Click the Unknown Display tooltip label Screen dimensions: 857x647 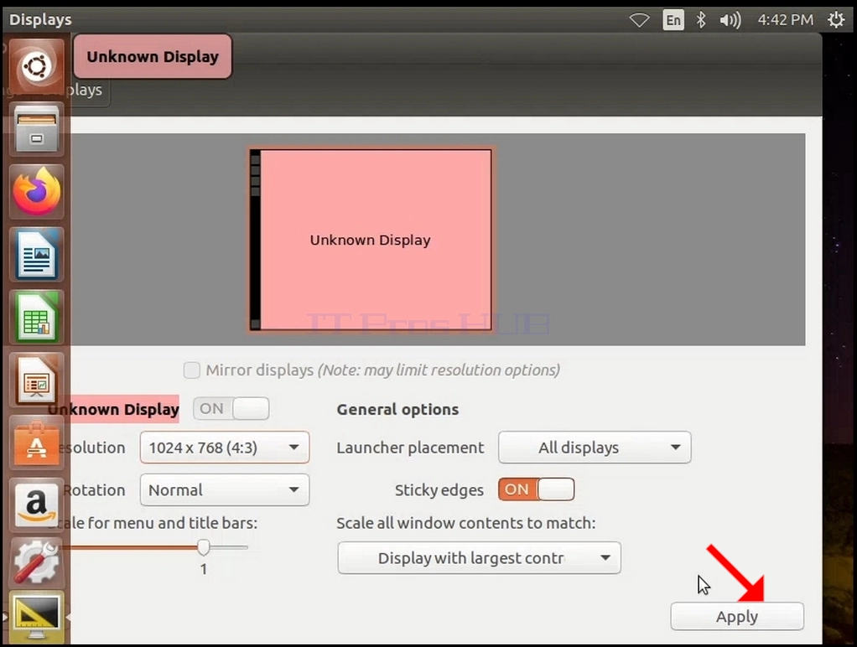153,56
